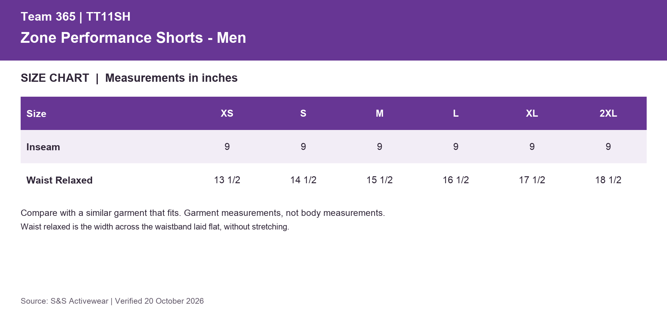Click the Zone Performance Shorts - Men title
This screenshot has height=317, width=667.
pos(133,38)
